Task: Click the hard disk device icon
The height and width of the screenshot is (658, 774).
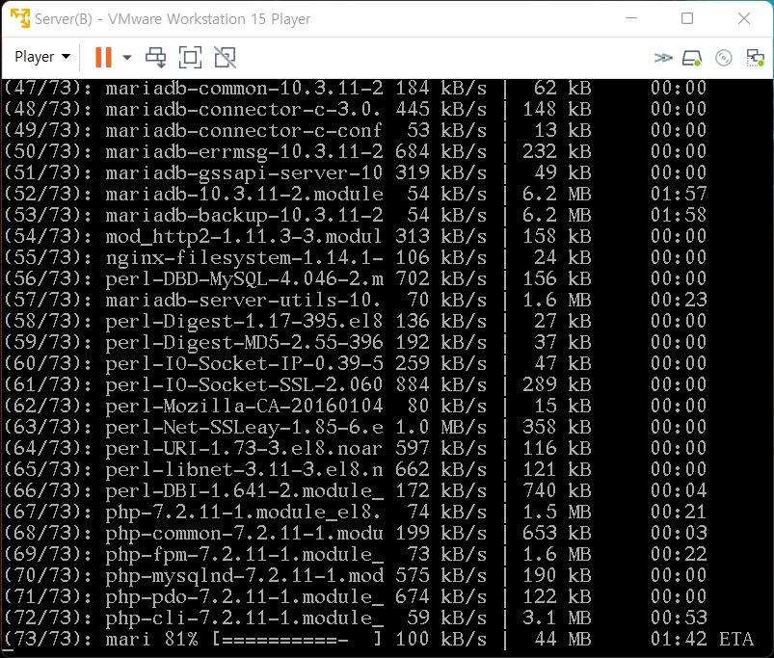Action: (691, 58)
